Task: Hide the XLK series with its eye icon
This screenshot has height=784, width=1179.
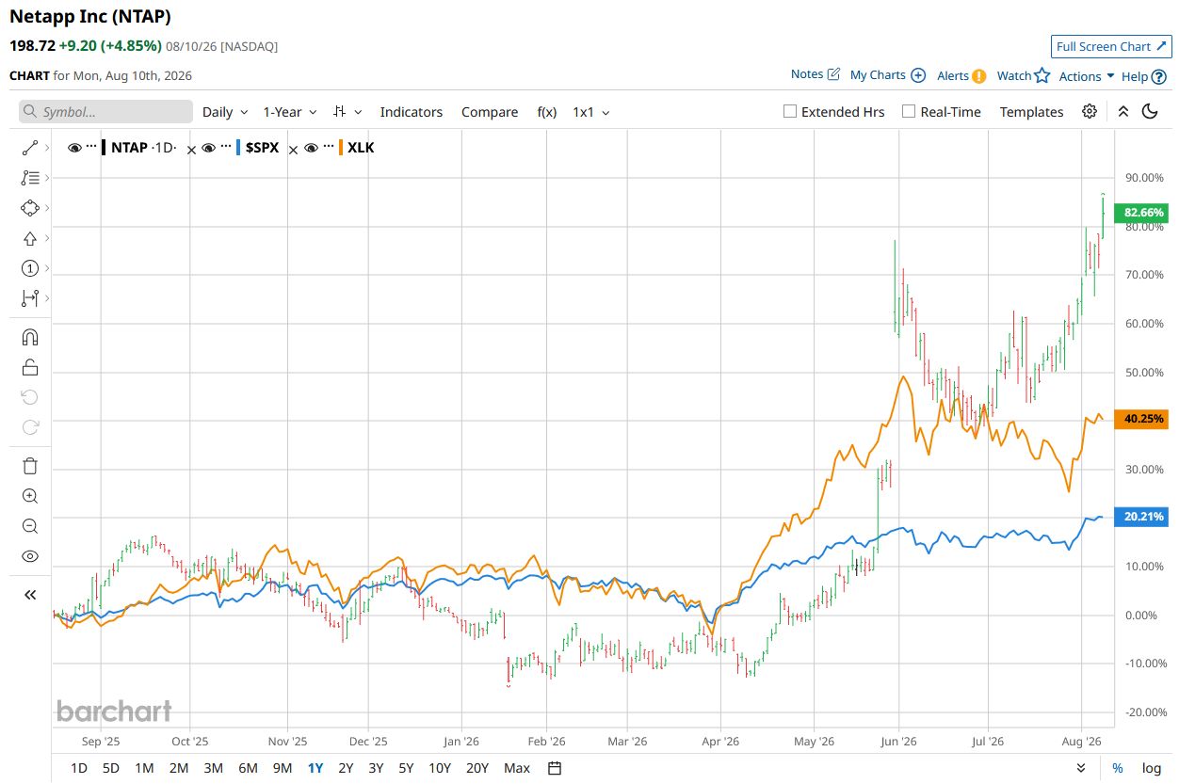Action: [x=311, y=147]
